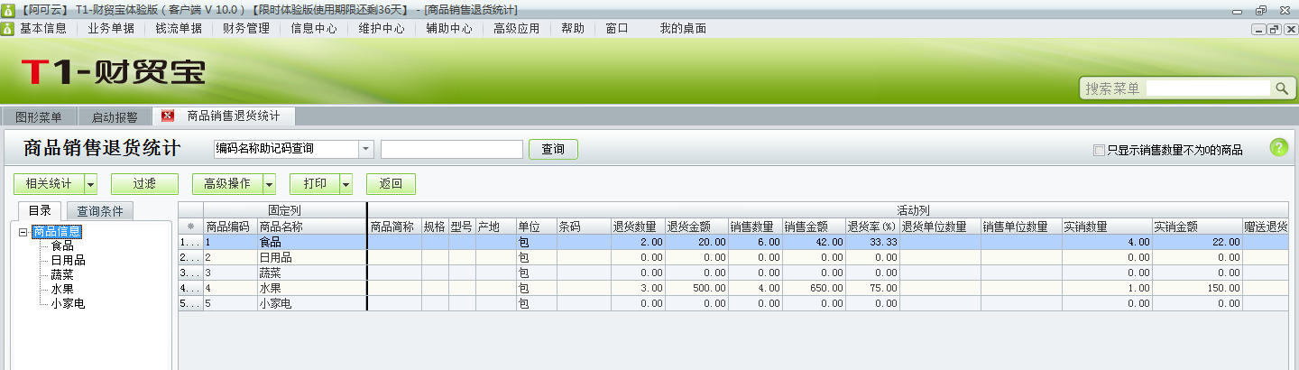The image size is (1299, 370).
Task: Sort by 商品编码 column header
Action: pyautogui.click(x=230, y=227)
